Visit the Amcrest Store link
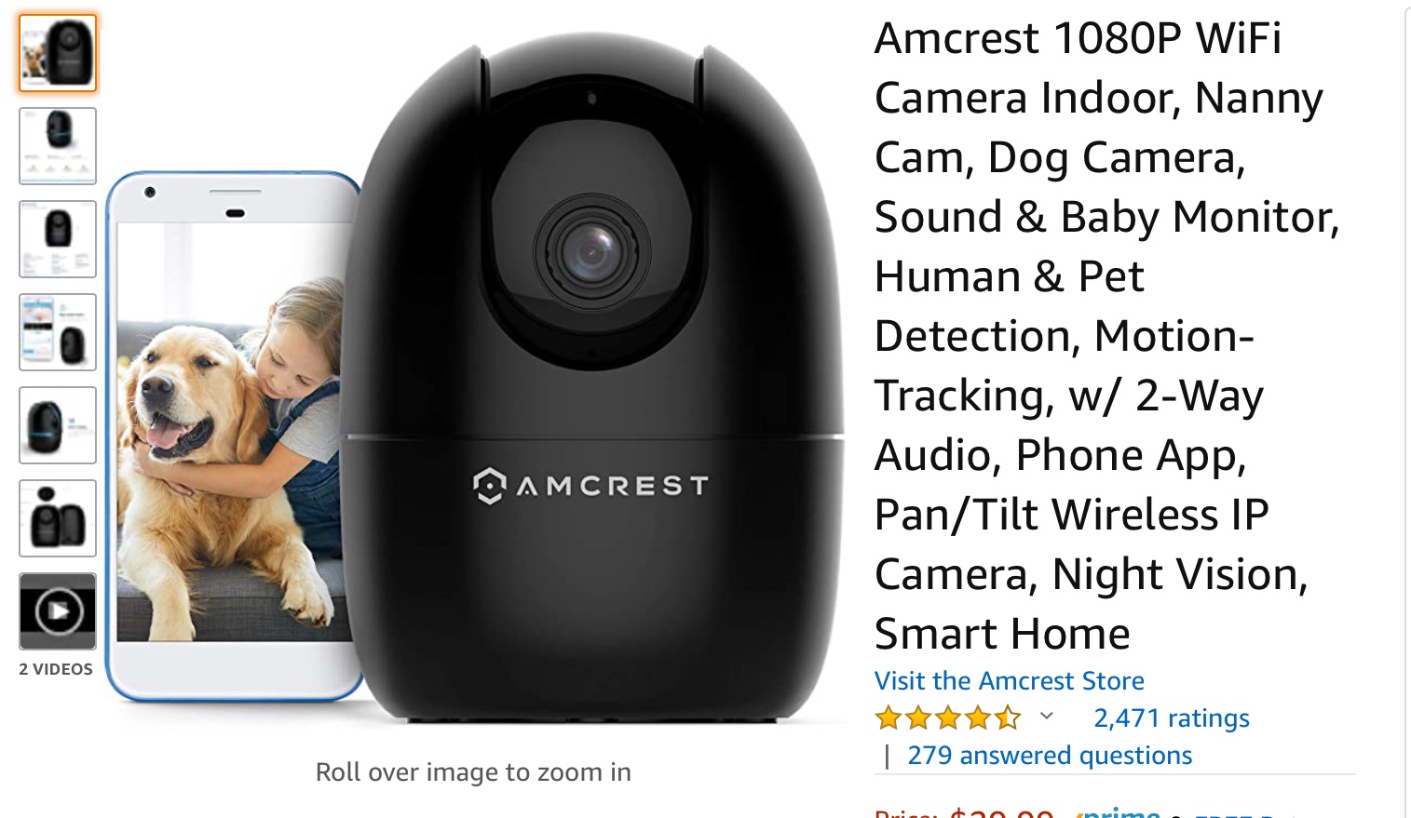This screenshot has width=1411, height=818. pos(1009,680)
